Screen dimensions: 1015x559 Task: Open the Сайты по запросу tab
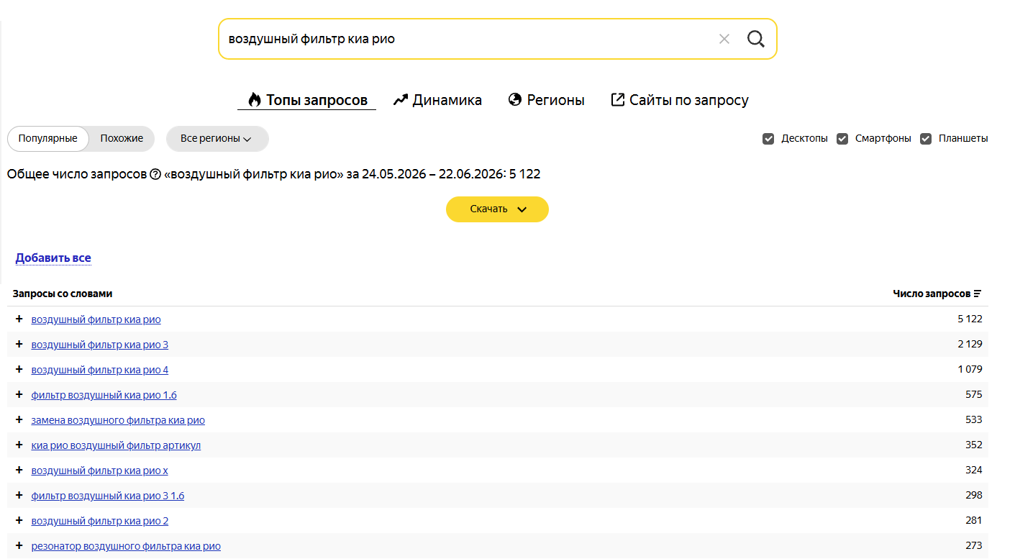coord(680,100)
